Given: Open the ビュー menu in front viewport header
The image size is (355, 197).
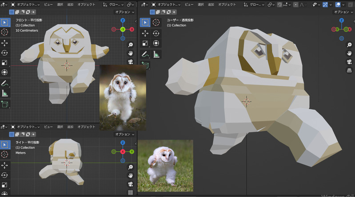Looking at the screenshot, I should pos(48,4).
